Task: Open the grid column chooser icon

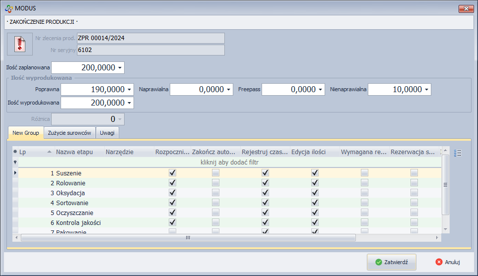Action: (457, 153)
